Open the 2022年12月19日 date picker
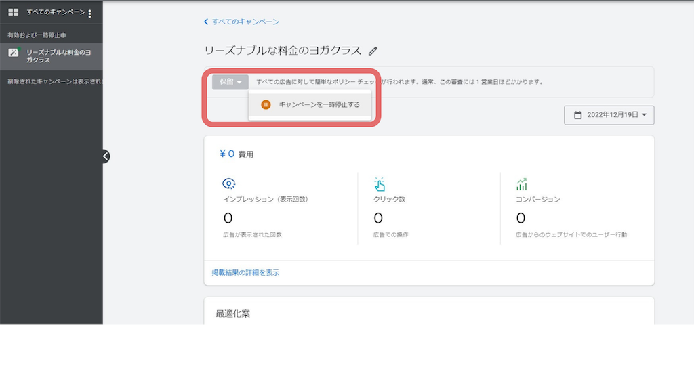This screenshot has height=390, width=694. pyautogui.click(x=609, y=115)
